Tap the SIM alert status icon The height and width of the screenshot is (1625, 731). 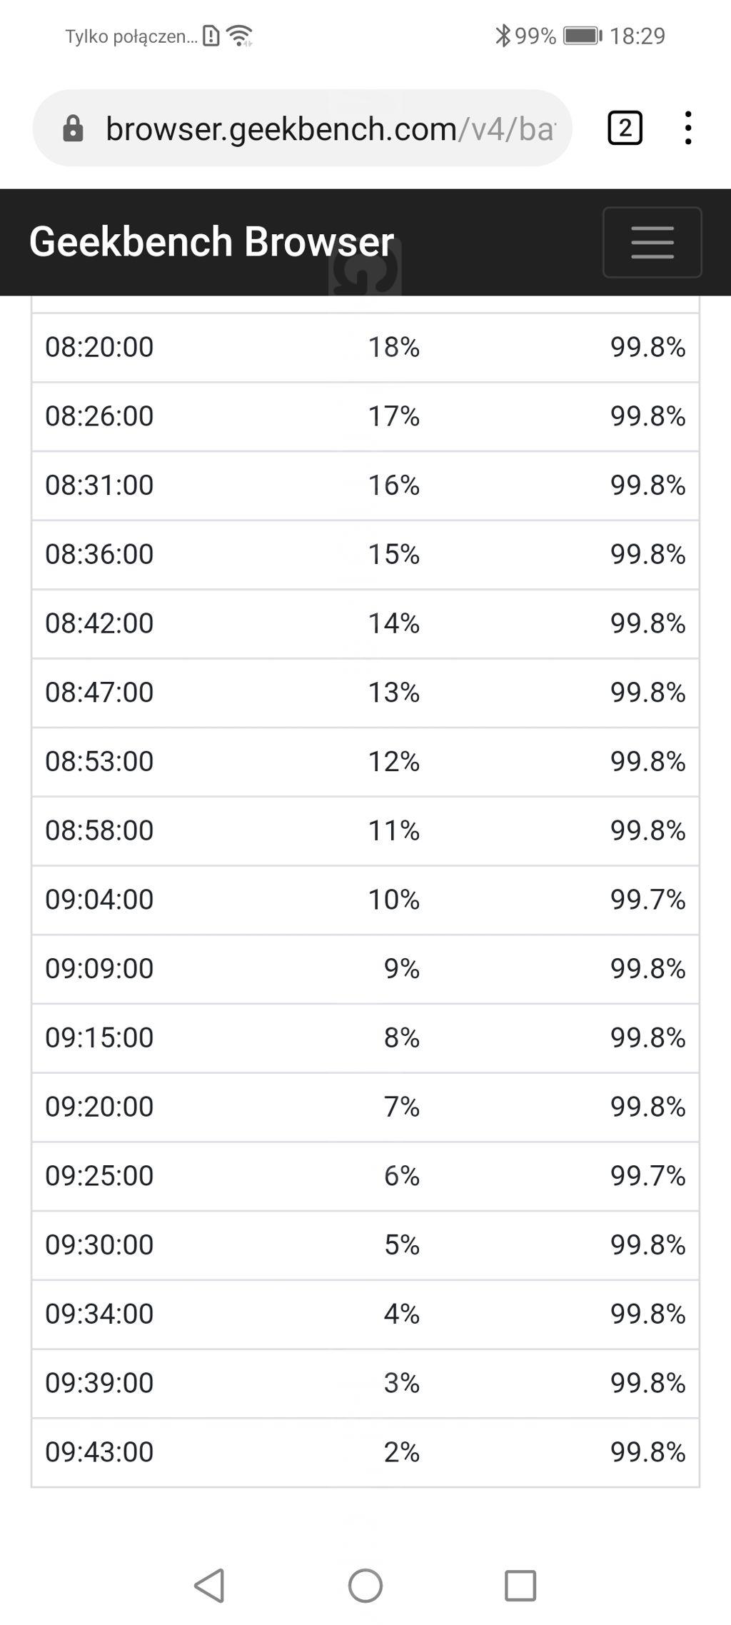211,35
